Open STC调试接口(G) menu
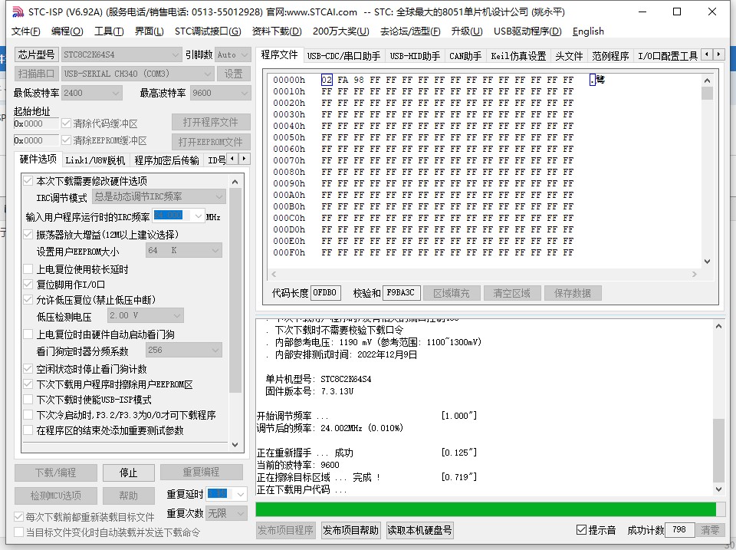This screenshot has width=736, height=550. tap(208, 31)
